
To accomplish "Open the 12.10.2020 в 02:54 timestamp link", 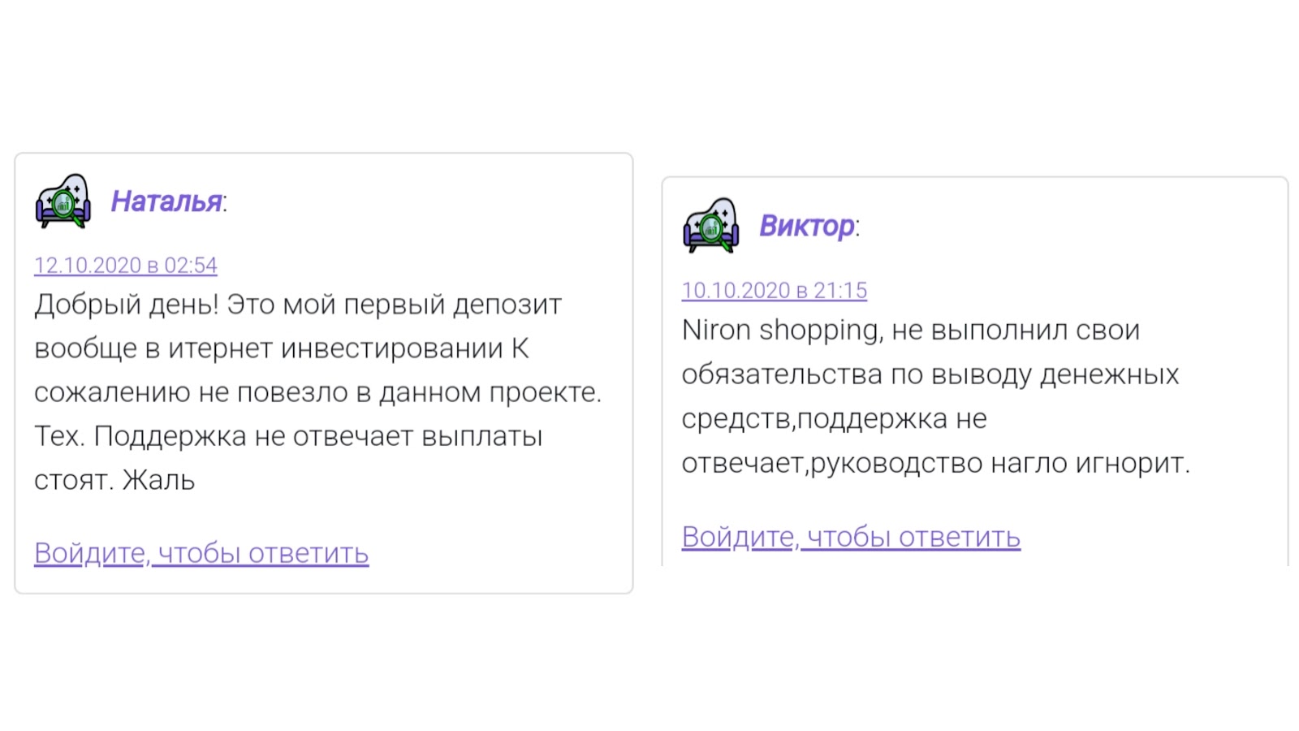I will 126,266.
